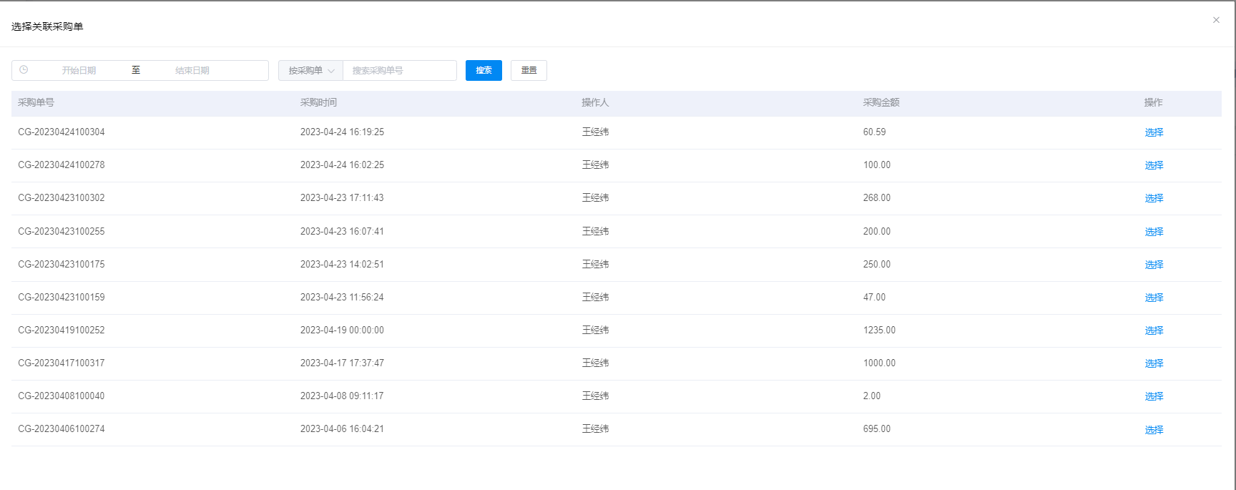
Task: Open the start date (开始日期) picker
Action: 79,71
